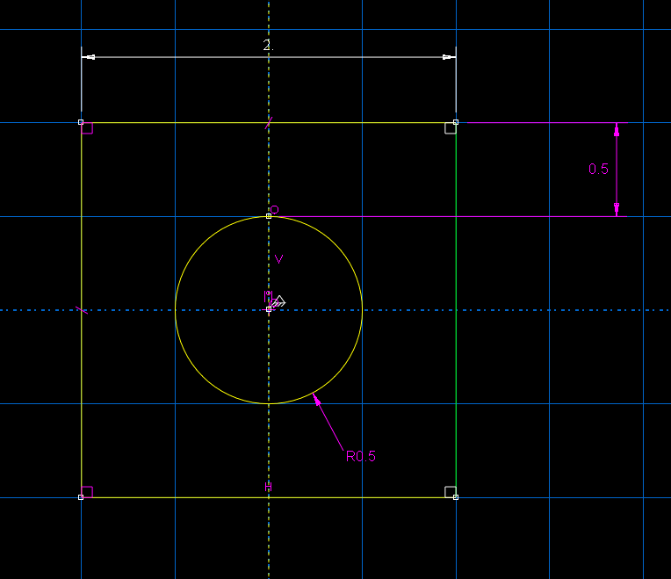
Task: Click the midpoint tick on the left edge
Action: (82, 309)
